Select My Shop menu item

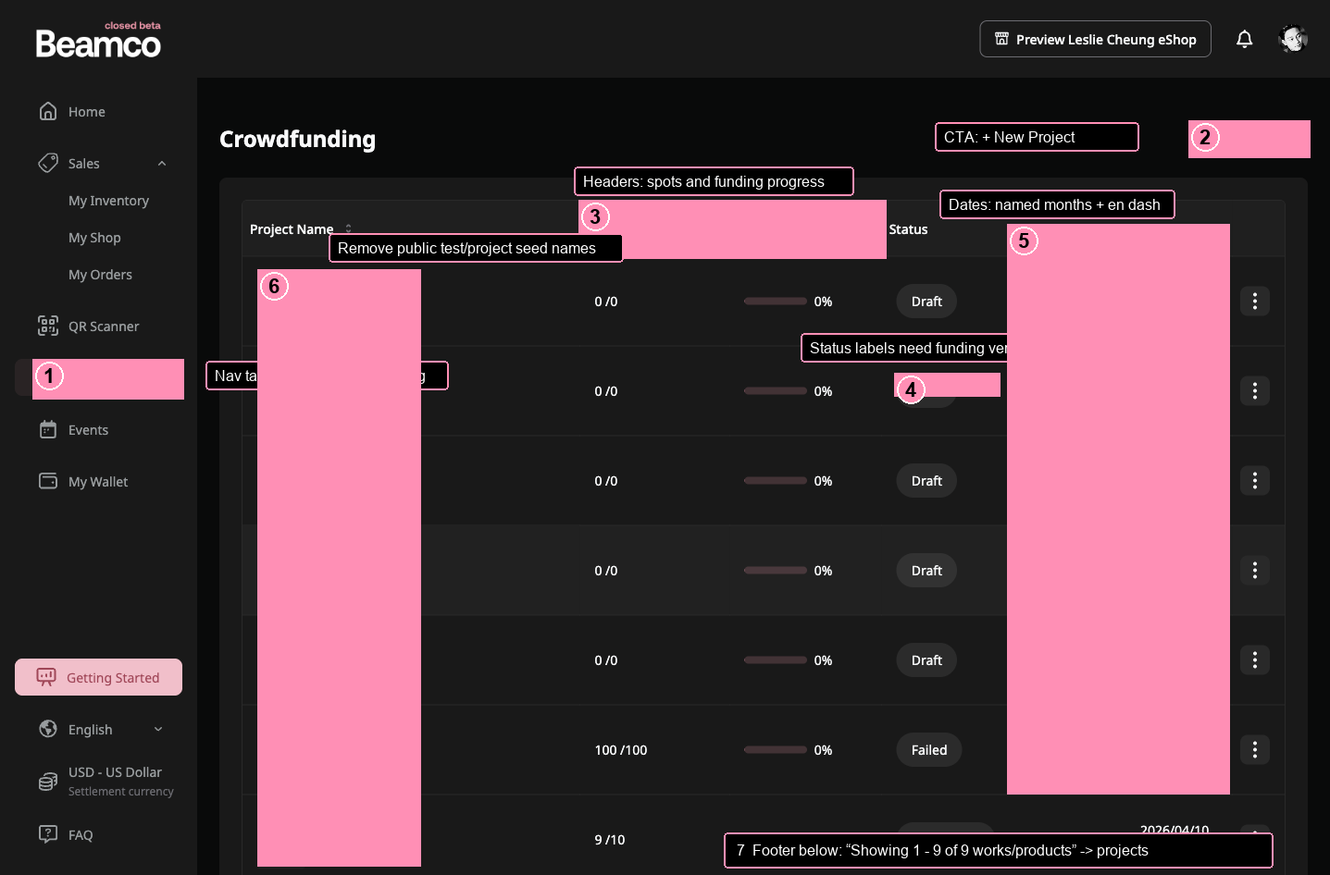pyautogui.click(x=94, y=238)
